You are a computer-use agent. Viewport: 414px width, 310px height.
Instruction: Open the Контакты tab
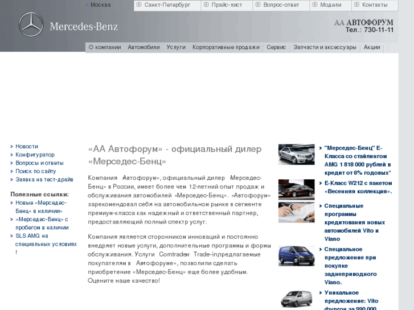(375, 5)
